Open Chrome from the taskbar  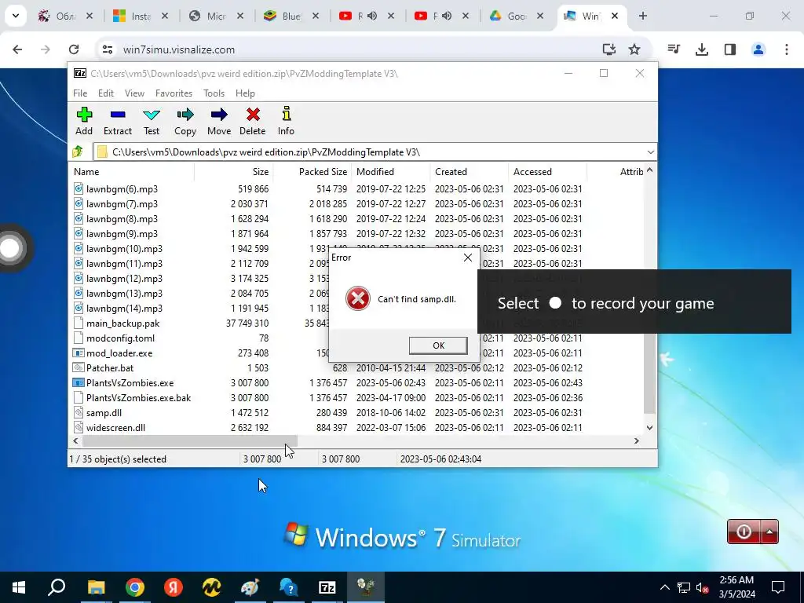pyautogui.click(x=134, y=587)
